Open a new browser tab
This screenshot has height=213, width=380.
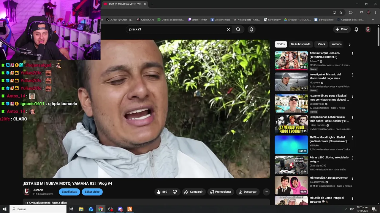152,4
